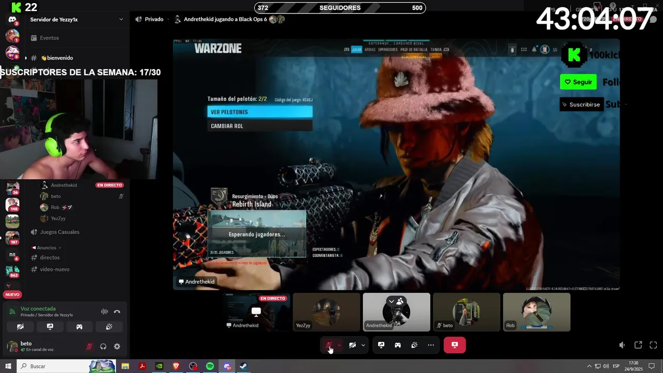The height and width of the screenshot is (373, 663).
Task: Enter fullscreen mode for the stream
Action: point(653,345)
